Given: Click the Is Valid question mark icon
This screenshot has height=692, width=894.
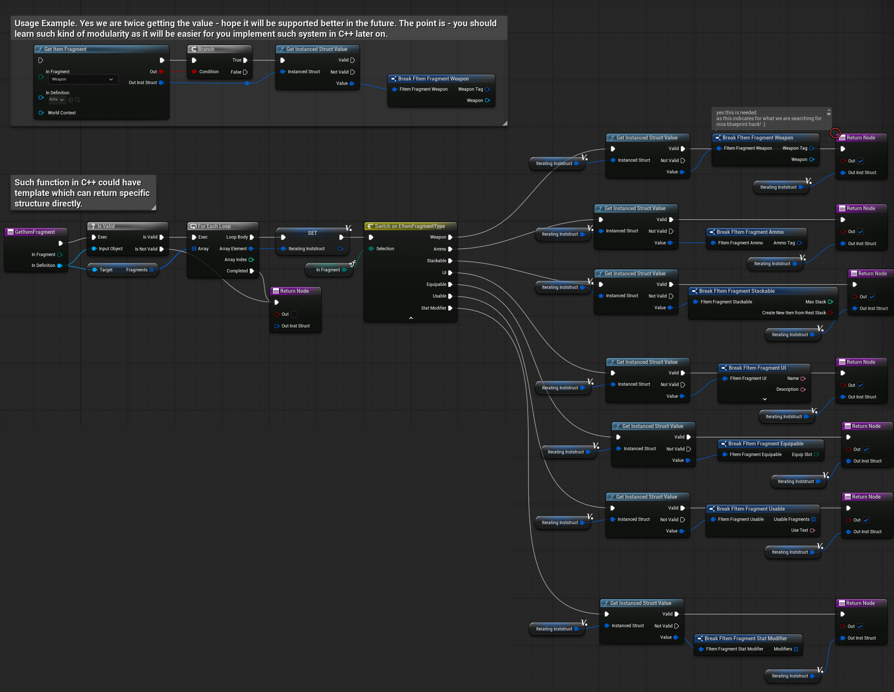Looking at the screenshot, I should 93,226.
